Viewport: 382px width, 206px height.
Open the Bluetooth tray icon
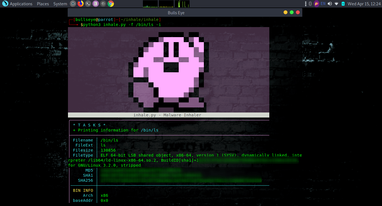[310, 4]
